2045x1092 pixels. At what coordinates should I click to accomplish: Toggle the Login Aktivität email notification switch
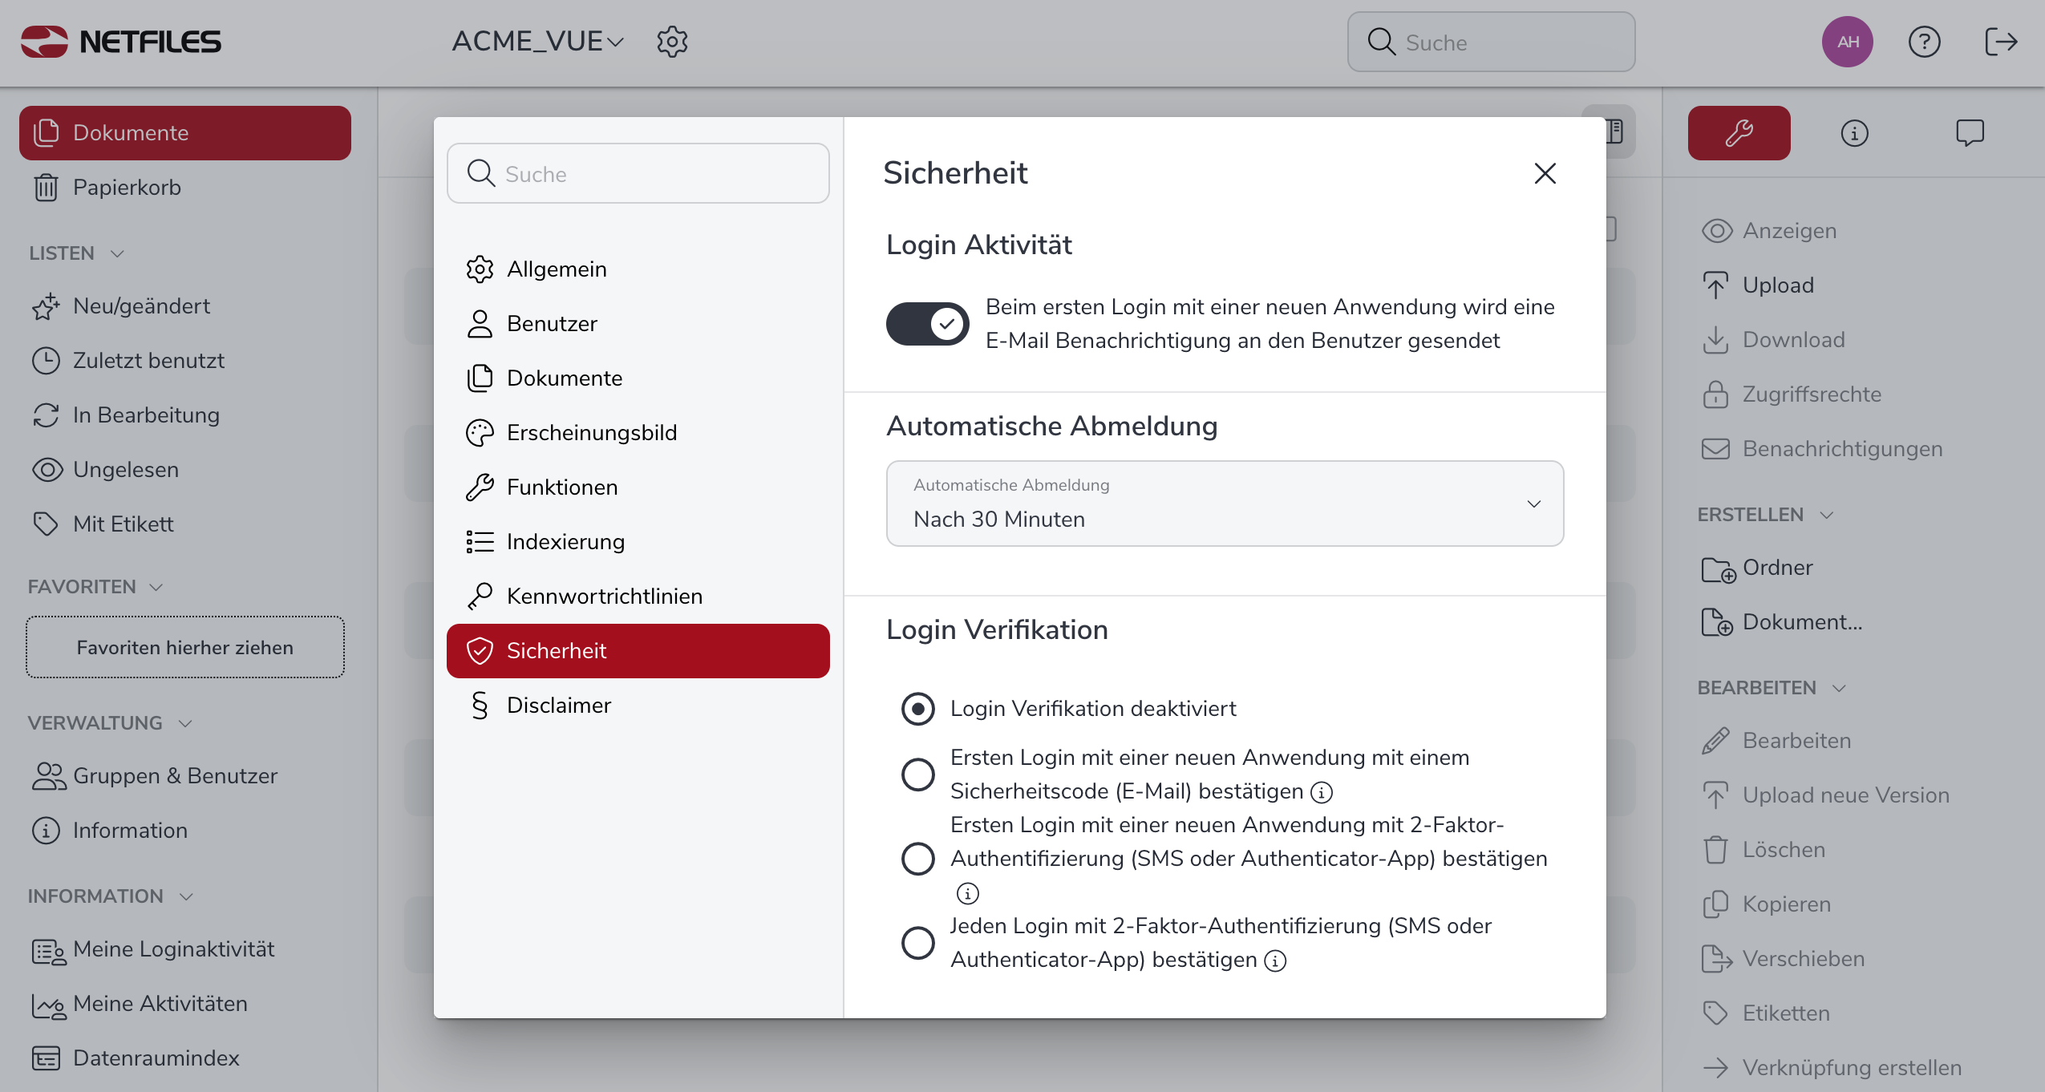(928, 324)
